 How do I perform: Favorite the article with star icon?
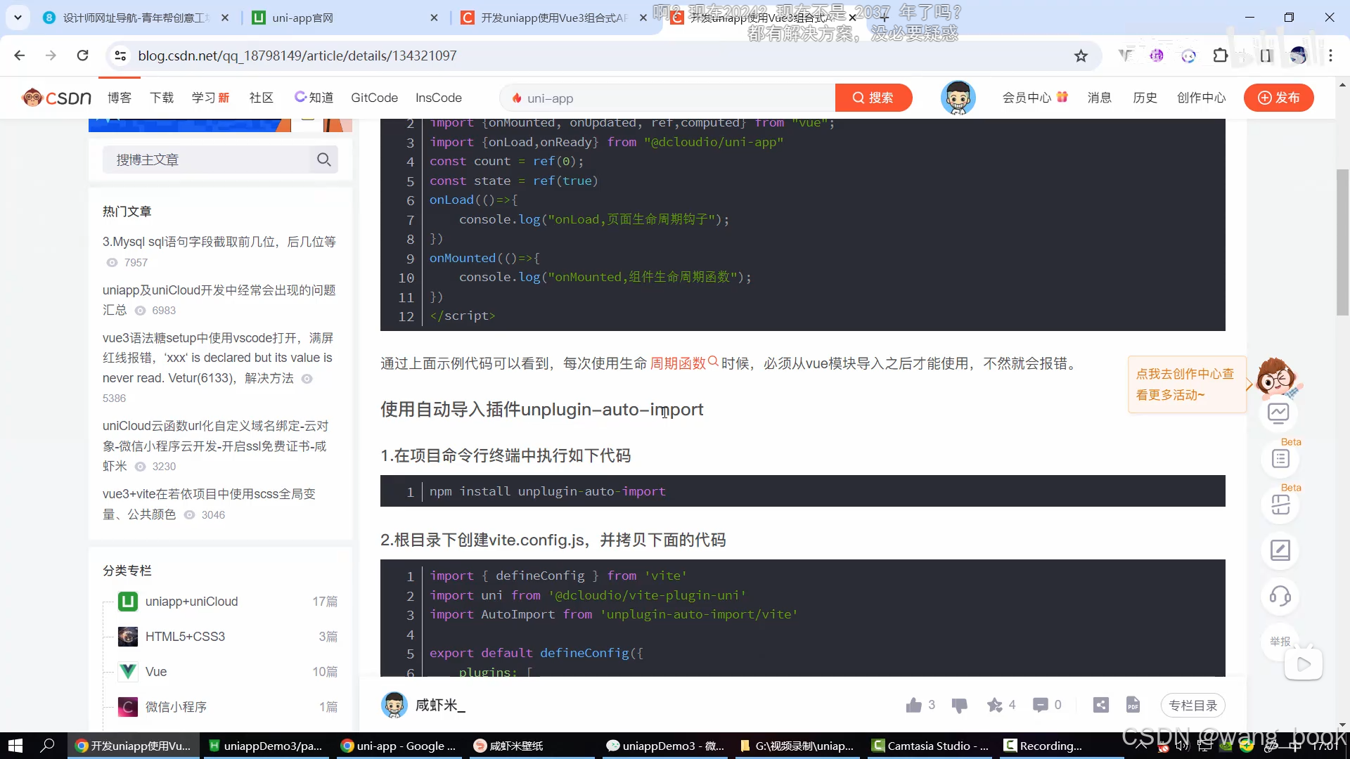click(x=994, y=705)
